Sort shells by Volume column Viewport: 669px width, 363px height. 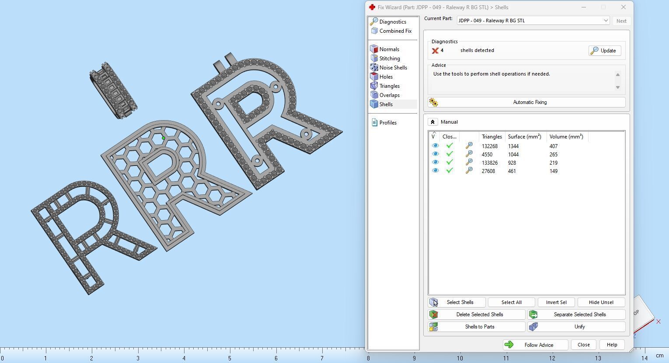coord(567,137)
